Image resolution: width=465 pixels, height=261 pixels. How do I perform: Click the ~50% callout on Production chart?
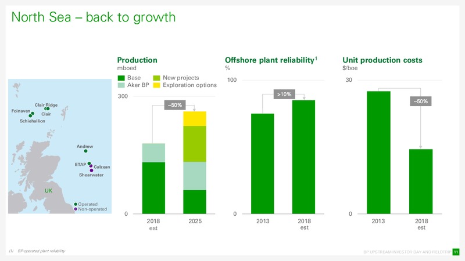click(x=175, y=105)
